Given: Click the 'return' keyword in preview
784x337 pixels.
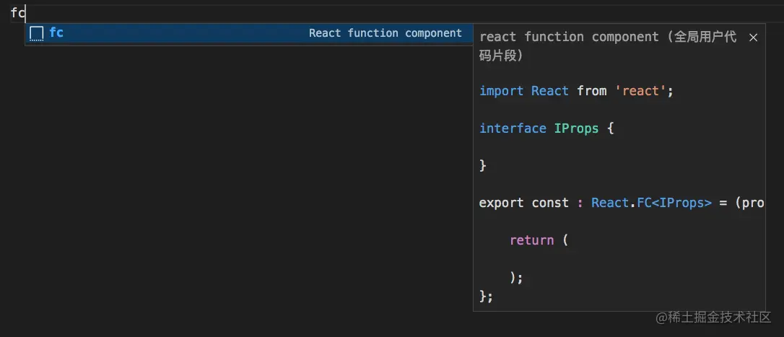Looking at the screenshot, I should 531,240.
